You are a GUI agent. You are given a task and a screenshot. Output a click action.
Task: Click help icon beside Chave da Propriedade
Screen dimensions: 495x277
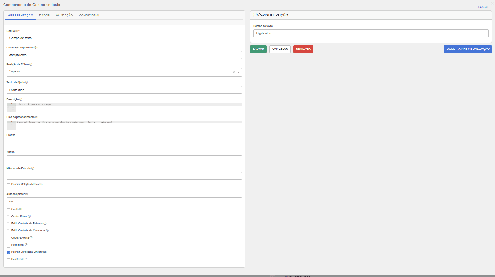tap(36, 48)
